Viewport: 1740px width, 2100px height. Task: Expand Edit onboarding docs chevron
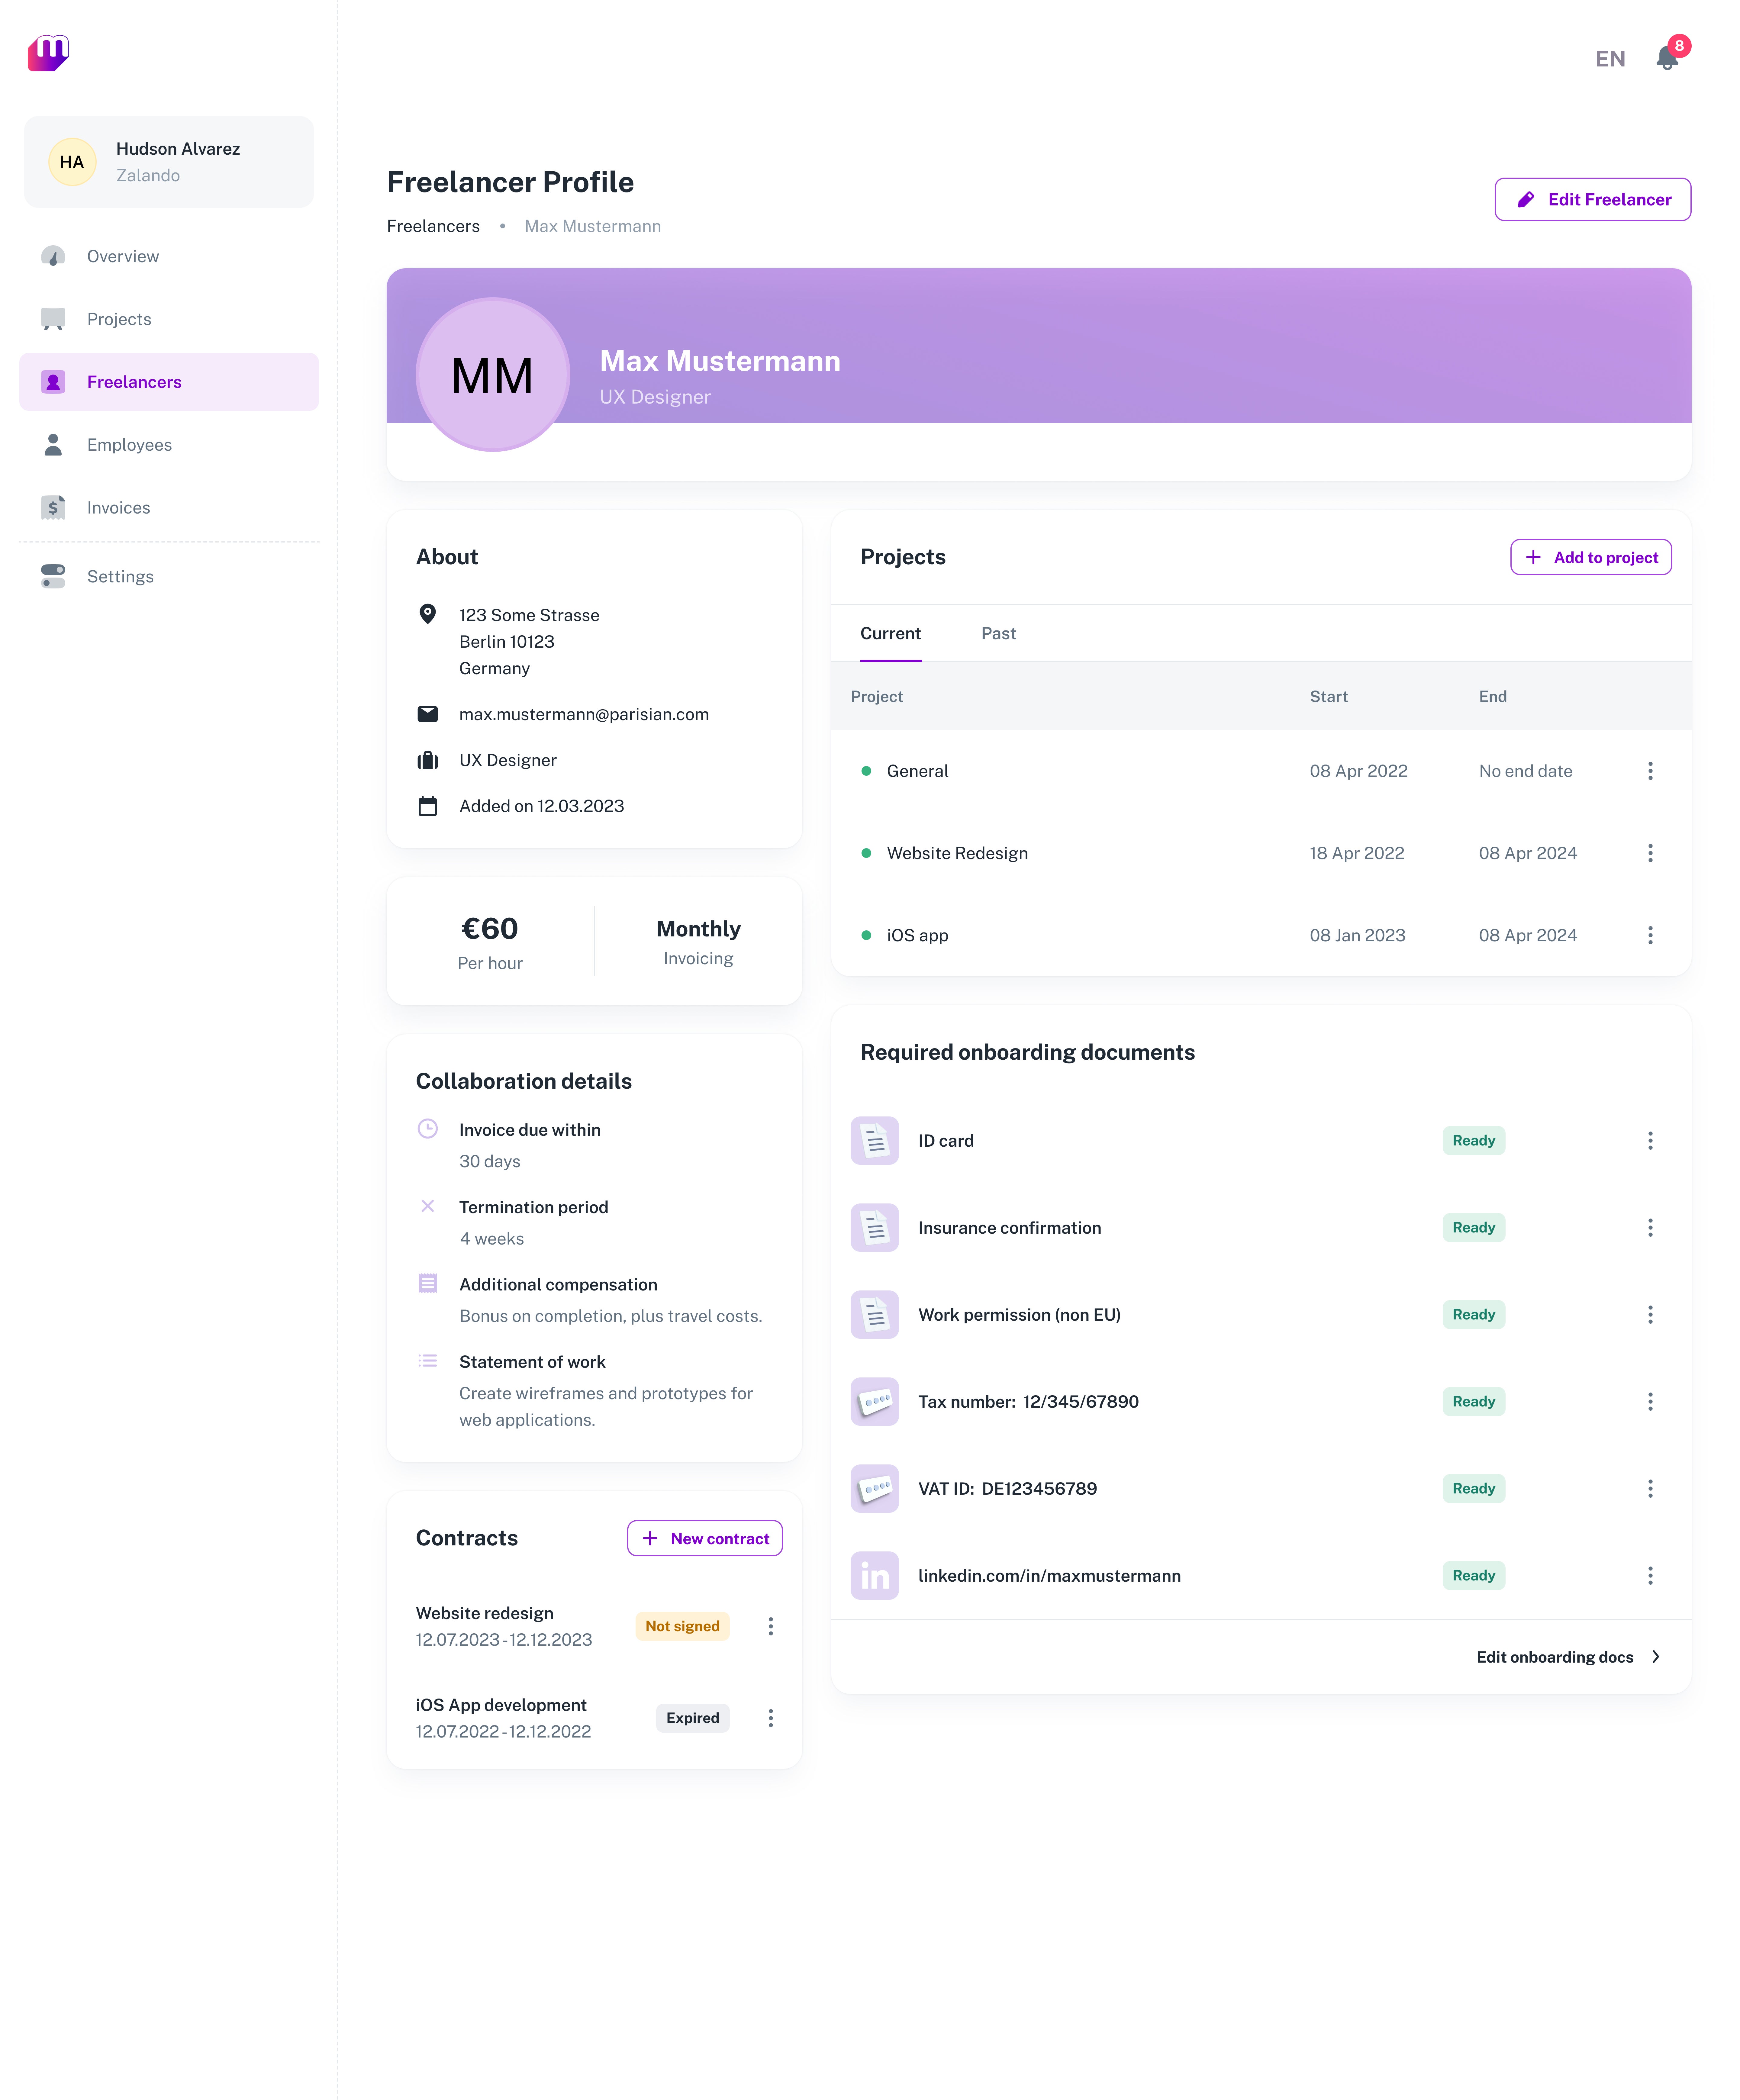(1656, 1657)
